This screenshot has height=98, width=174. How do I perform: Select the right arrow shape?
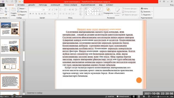click(x=94, y=11)
